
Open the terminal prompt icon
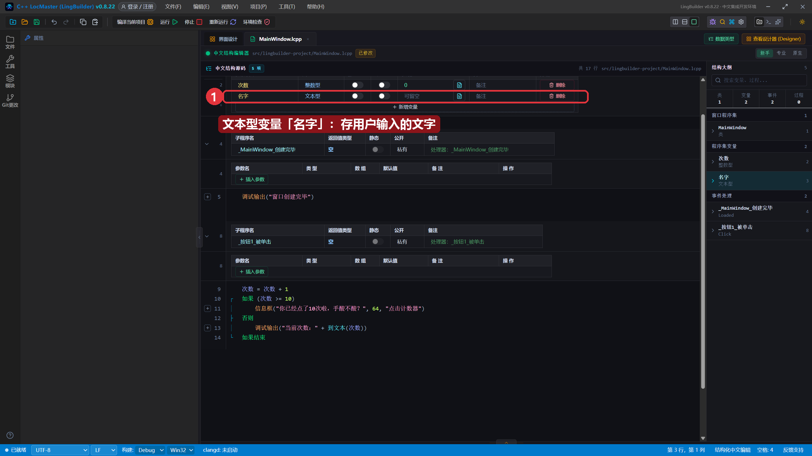click(768, 22)
